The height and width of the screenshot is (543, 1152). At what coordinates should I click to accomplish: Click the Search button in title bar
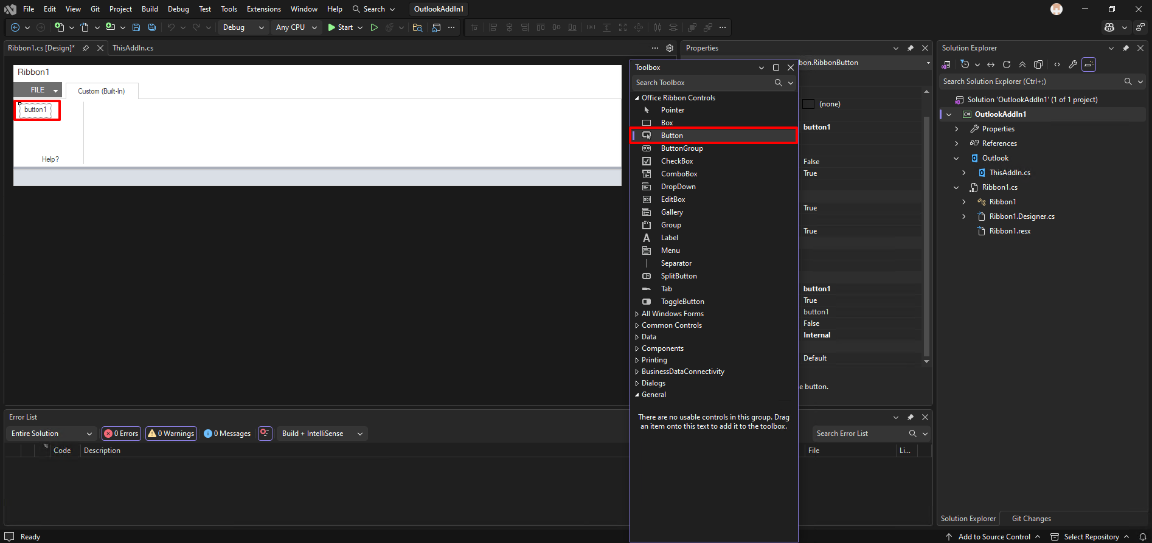(x=373, y=9)
